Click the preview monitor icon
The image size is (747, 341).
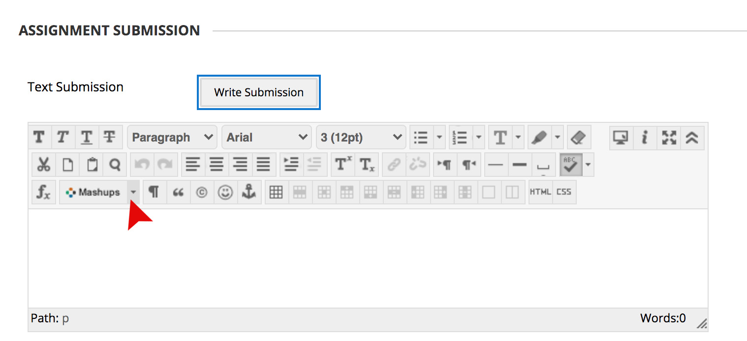621,138
